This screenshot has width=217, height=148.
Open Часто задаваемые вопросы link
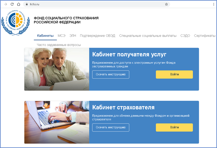[59, 45]
